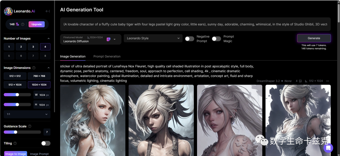Click the Leonardo.Ai logo avatar
The image size is (340, 156).
pos(8,12)
